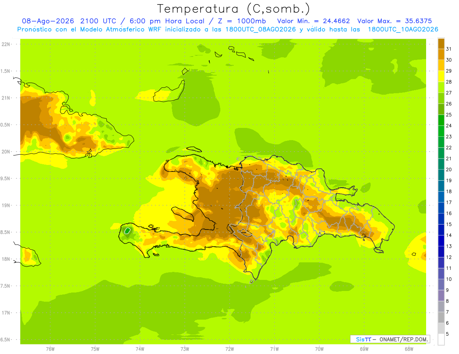Viewport: 459px width, 354px height.
Task: Click the legend value "27"
Action: [449, 93]
